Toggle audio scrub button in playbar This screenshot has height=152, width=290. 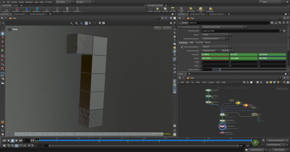(8, 146)
